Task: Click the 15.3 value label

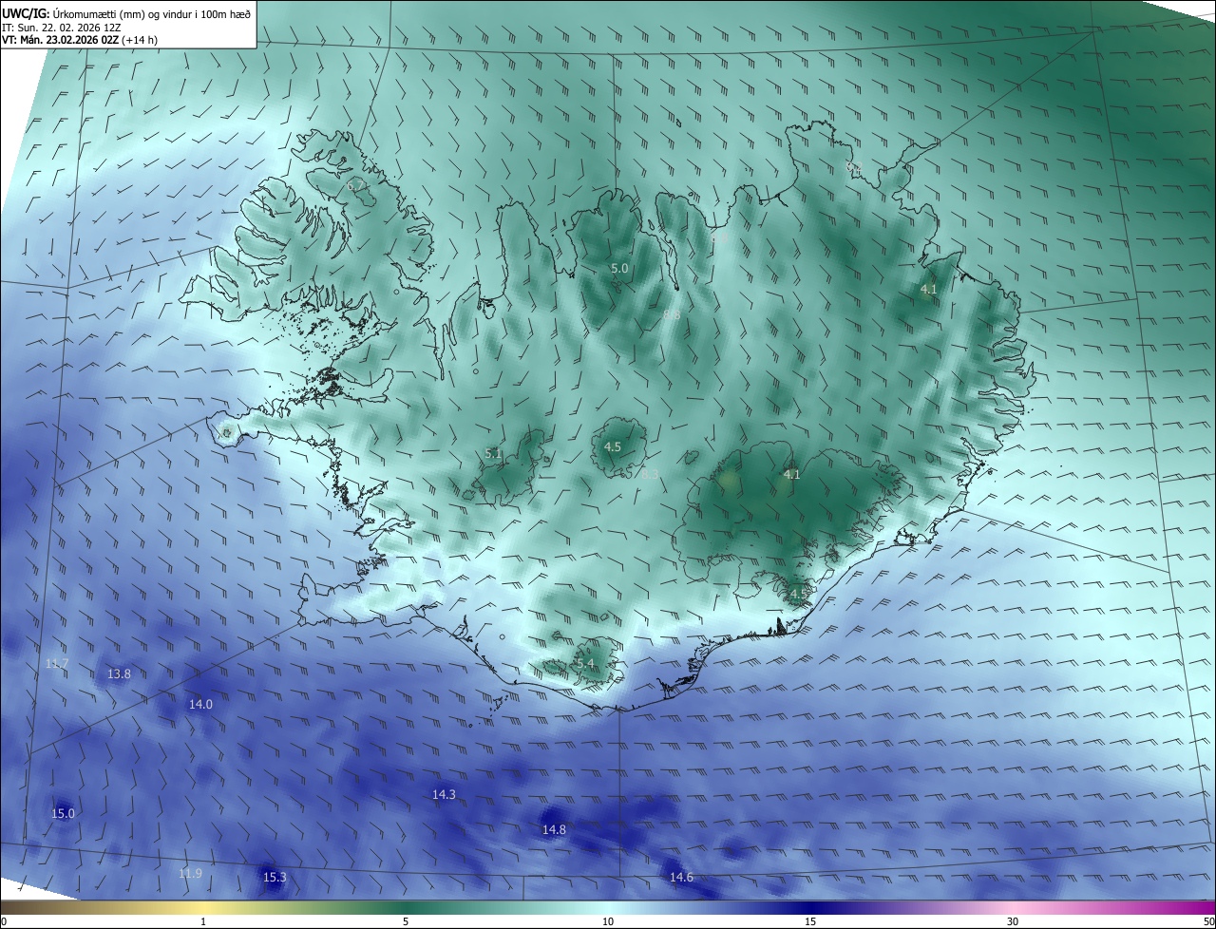Action: (275, 877)
